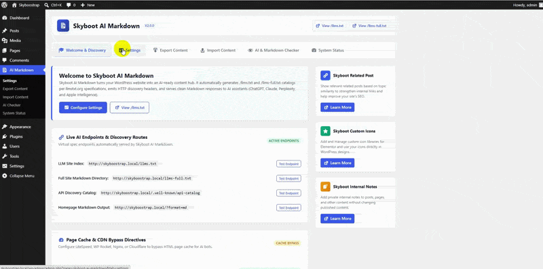The height and width of the screenshot is (269, 543).
Task: Open the Settings submenu under AI Markdown
Action: point(10,81)
